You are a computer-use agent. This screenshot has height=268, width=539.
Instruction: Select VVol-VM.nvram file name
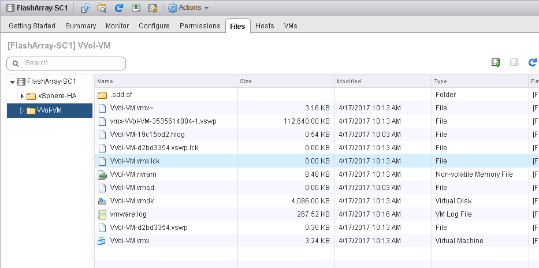(x=133, y=174)
